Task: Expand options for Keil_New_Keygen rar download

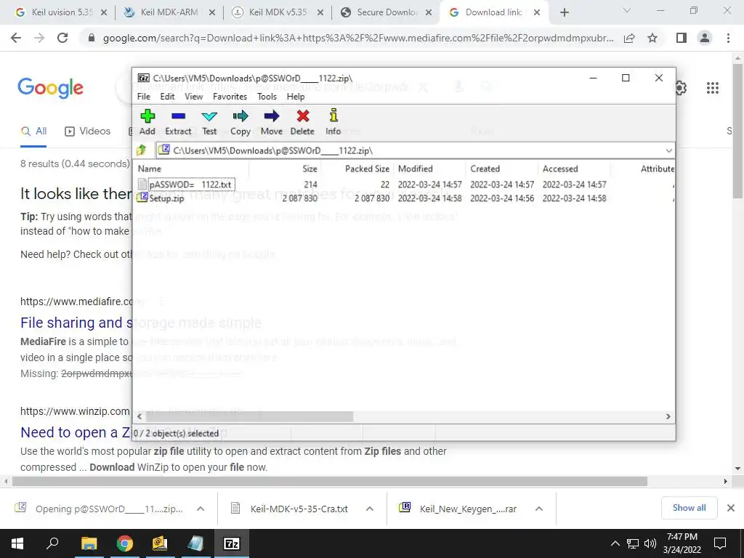Action: pyautogui.click(x=538, y=509)
